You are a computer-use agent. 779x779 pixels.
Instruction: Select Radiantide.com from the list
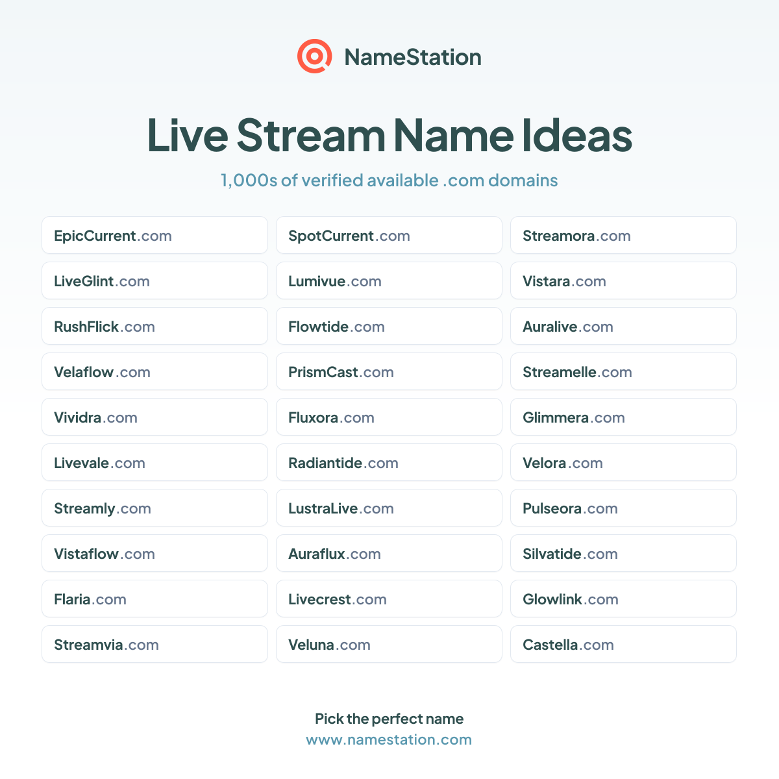tap(389, 462)
